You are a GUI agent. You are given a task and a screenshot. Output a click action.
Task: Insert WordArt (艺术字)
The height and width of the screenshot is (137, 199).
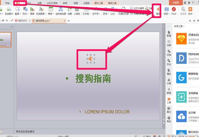[96, 11]
